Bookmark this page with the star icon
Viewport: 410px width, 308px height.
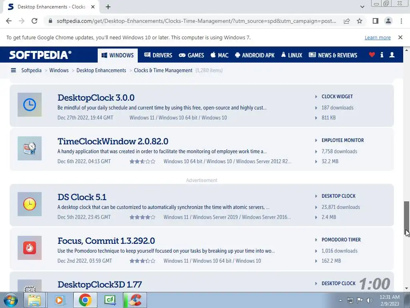click(360, 21)
